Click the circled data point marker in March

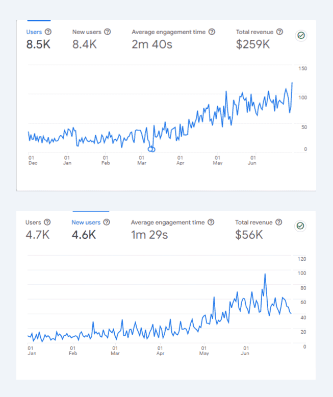pyautogui.click(x=151, y=149)
